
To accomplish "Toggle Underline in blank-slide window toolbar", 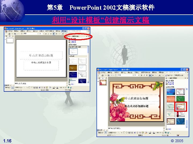I will 51,34.
